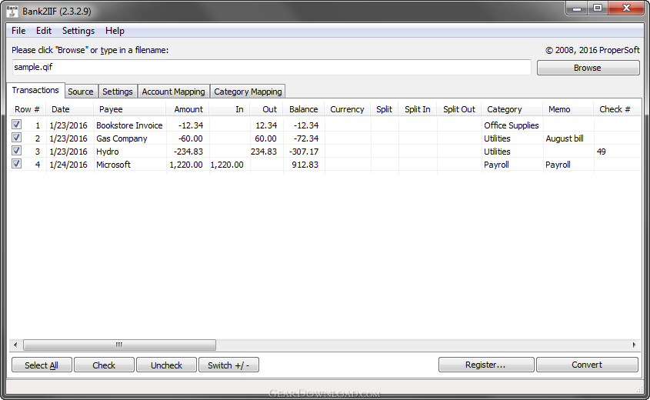The image size is (650, 400).
Task: Toggle checkbox for Hydro transaction
Action: click(17, 151)
